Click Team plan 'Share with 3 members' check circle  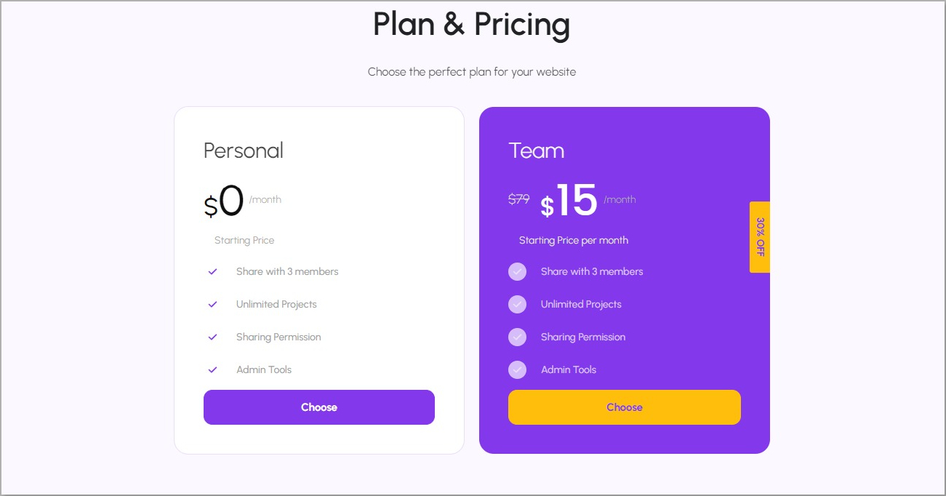(517, 271)
